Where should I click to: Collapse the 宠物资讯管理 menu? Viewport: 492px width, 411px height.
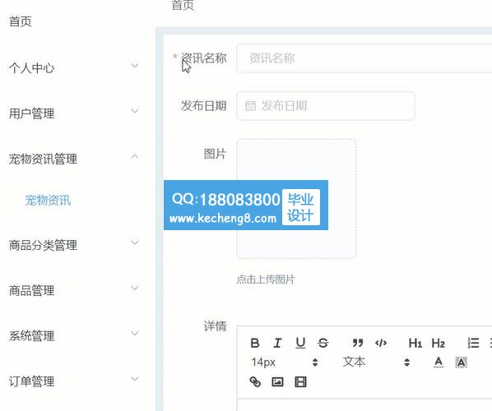coord(74,159)
